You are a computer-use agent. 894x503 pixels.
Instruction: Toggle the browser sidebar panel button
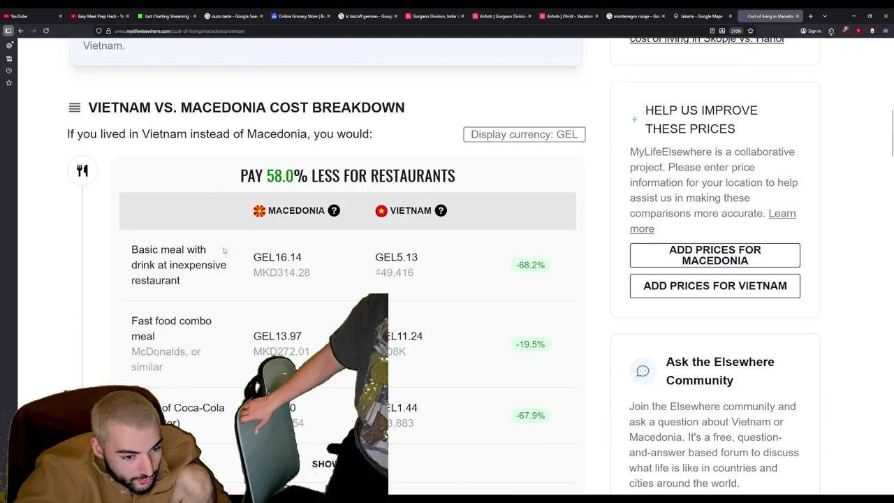point(8,31)
